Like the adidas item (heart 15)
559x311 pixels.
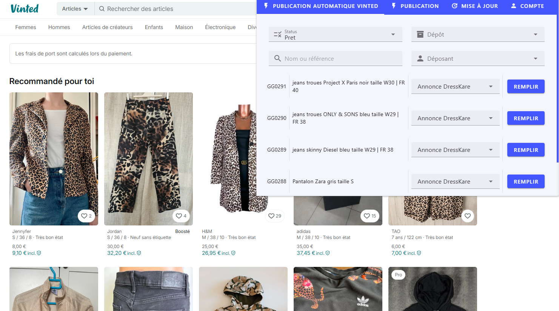pos(370,216)
